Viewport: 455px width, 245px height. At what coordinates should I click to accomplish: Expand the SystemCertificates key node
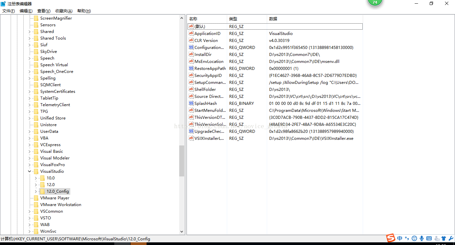click(x=29, y=92)
